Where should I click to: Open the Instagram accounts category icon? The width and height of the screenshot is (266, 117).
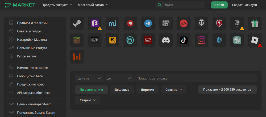point(201,40)
